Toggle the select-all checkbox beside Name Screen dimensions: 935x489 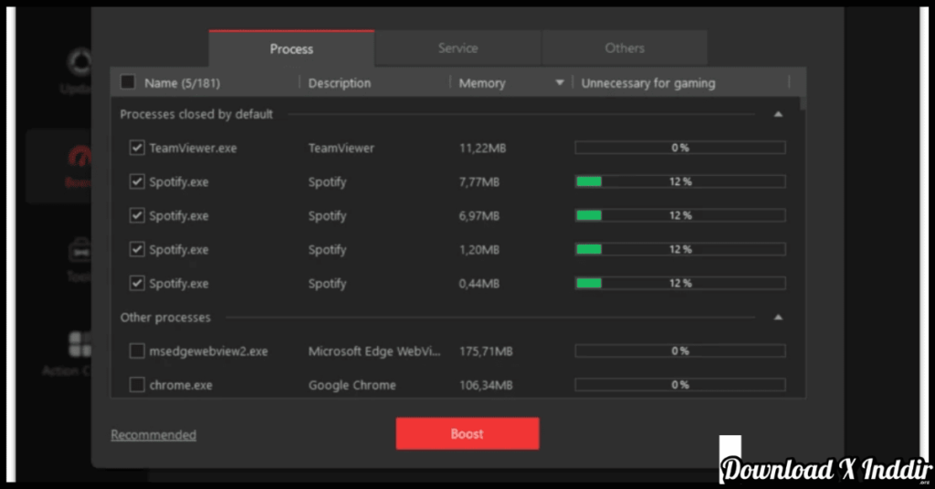(x=128, y=82)
